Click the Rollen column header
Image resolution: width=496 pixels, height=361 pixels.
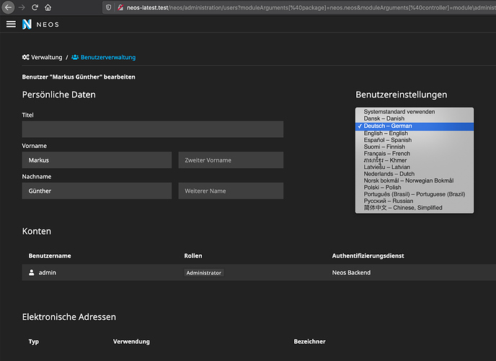click(193, 256)
